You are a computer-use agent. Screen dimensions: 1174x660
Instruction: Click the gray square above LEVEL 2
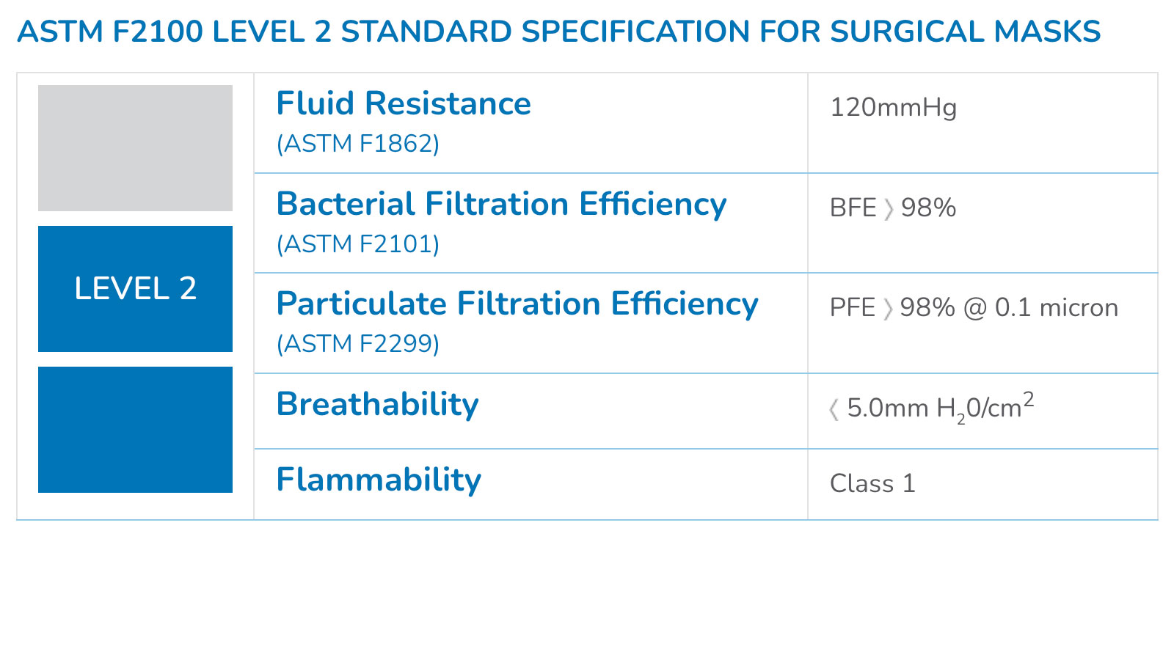(x=135, y=148)
